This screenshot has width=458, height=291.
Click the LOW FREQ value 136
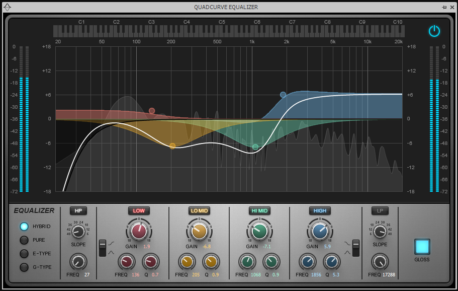pos(136,275)
